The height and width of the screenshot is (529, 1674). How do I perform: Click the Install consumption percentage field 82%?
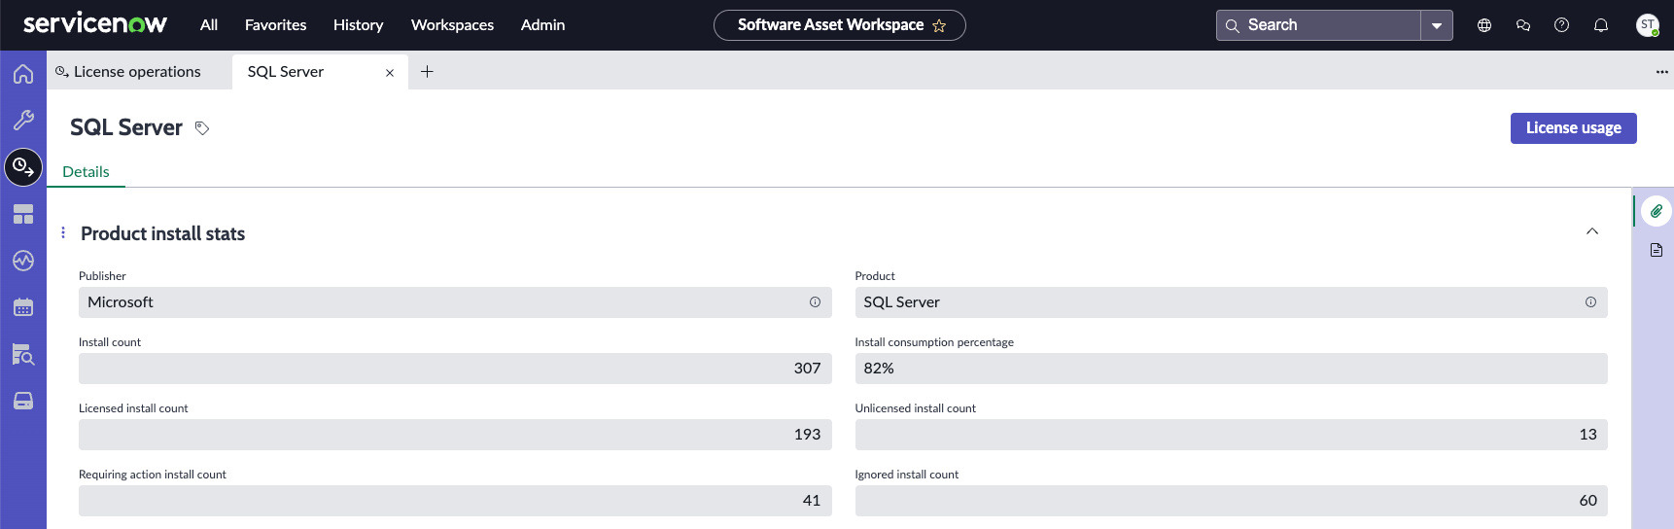point(1231,369)
